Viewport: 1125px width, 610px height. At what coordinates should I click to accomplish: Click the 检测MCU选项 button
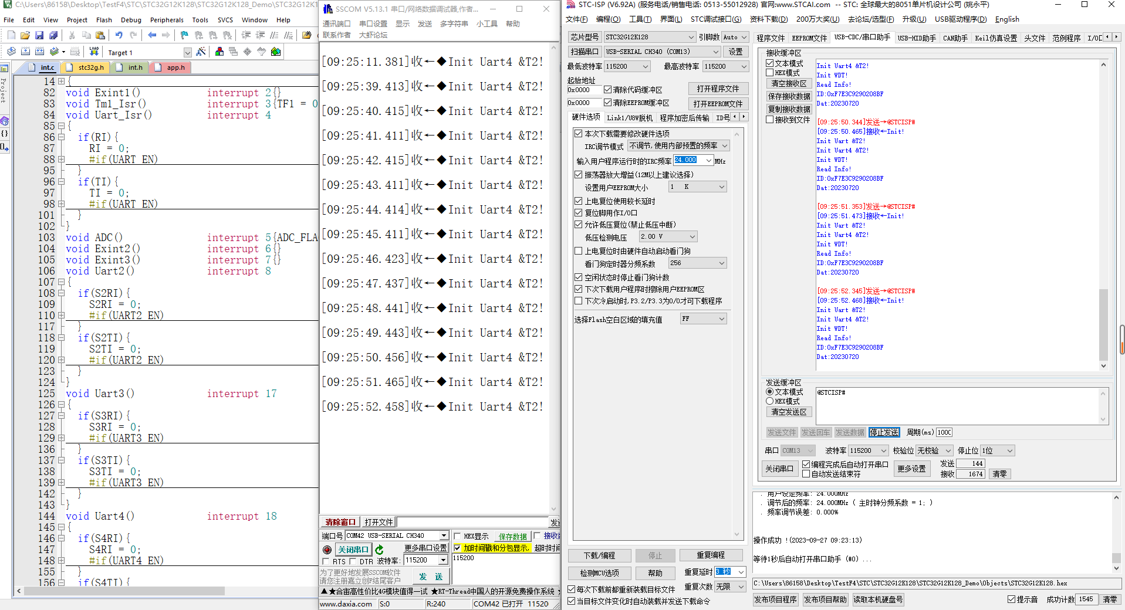[x=599, y=573]
